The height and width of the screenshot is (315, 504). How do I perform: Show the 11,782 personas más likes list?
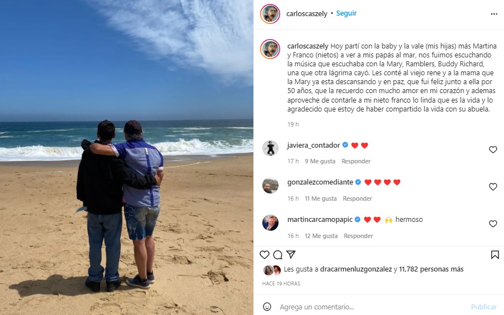coord(431,269)
